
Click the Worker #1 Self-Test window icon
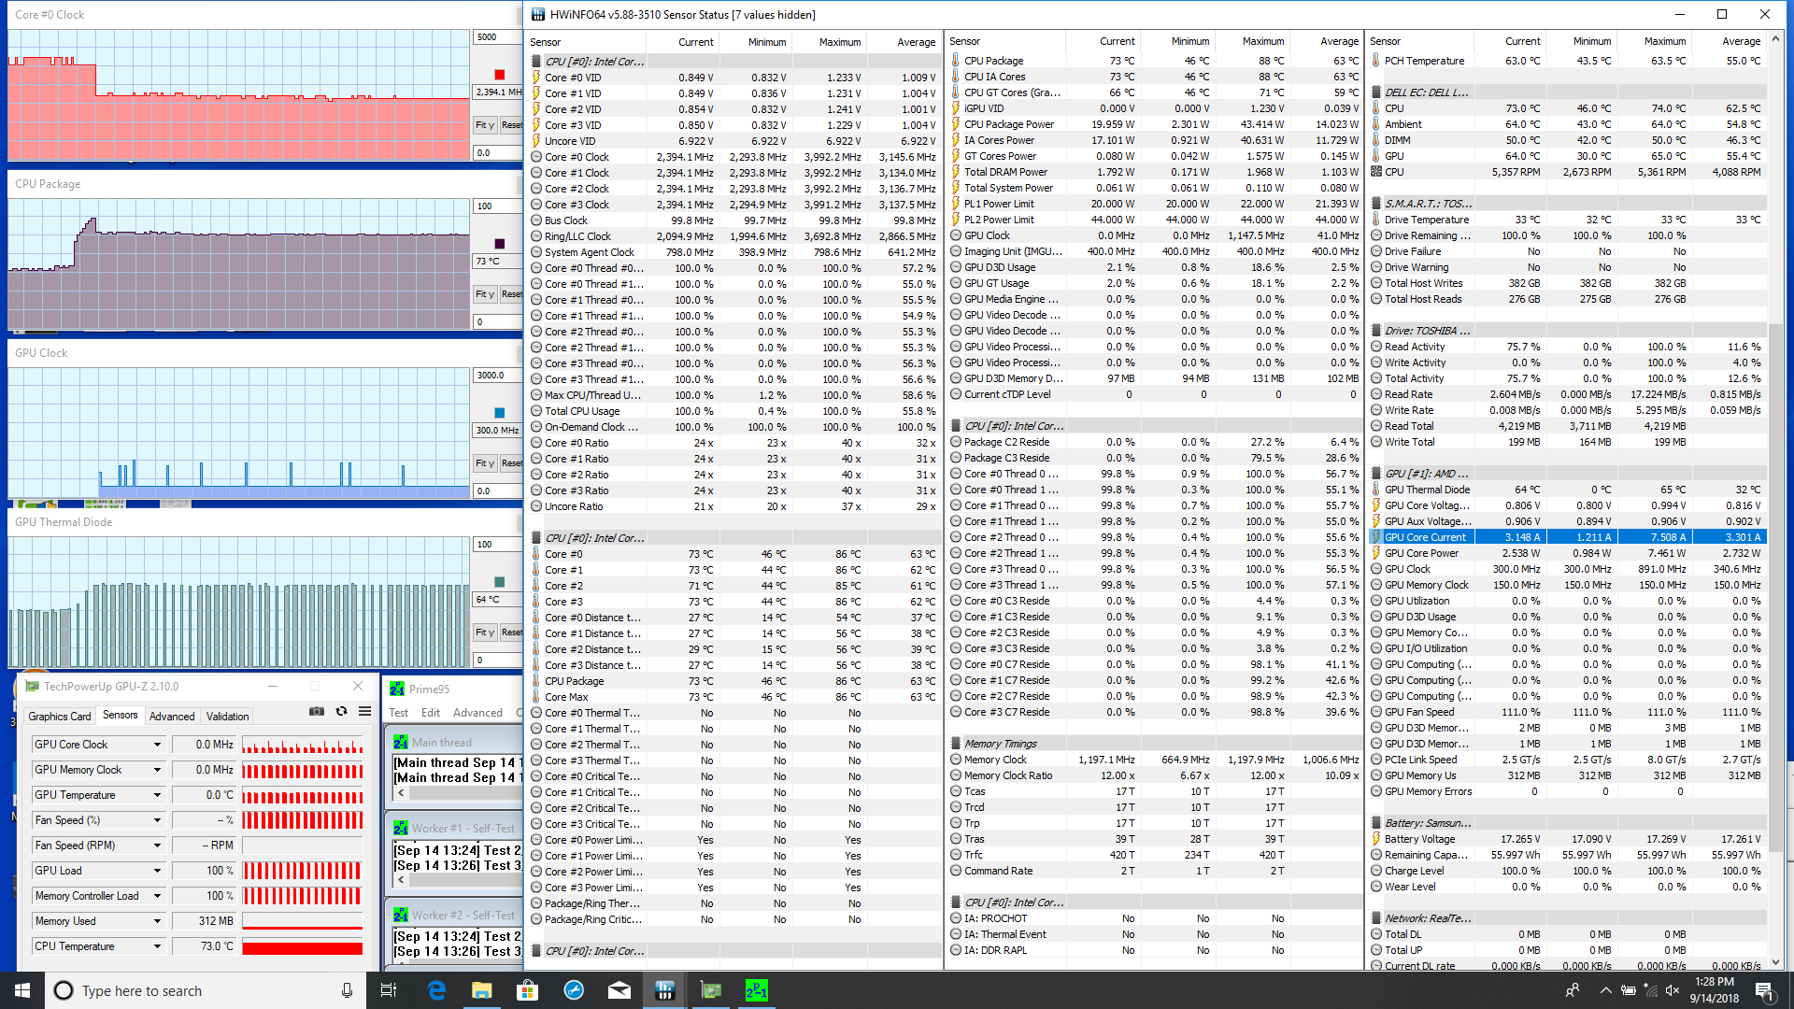coord(401,829)
